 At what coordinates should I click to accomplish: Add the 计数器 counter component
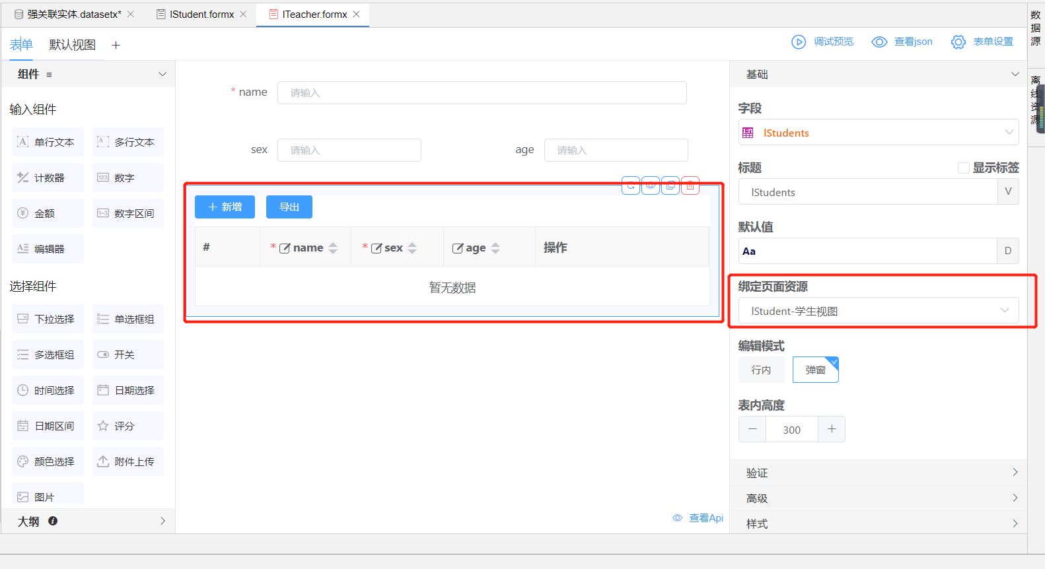tap(48, 178)
